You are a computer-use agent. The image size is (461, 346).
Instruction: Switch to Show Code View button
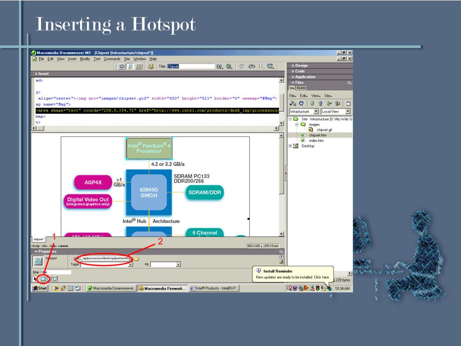click(122, 67)
